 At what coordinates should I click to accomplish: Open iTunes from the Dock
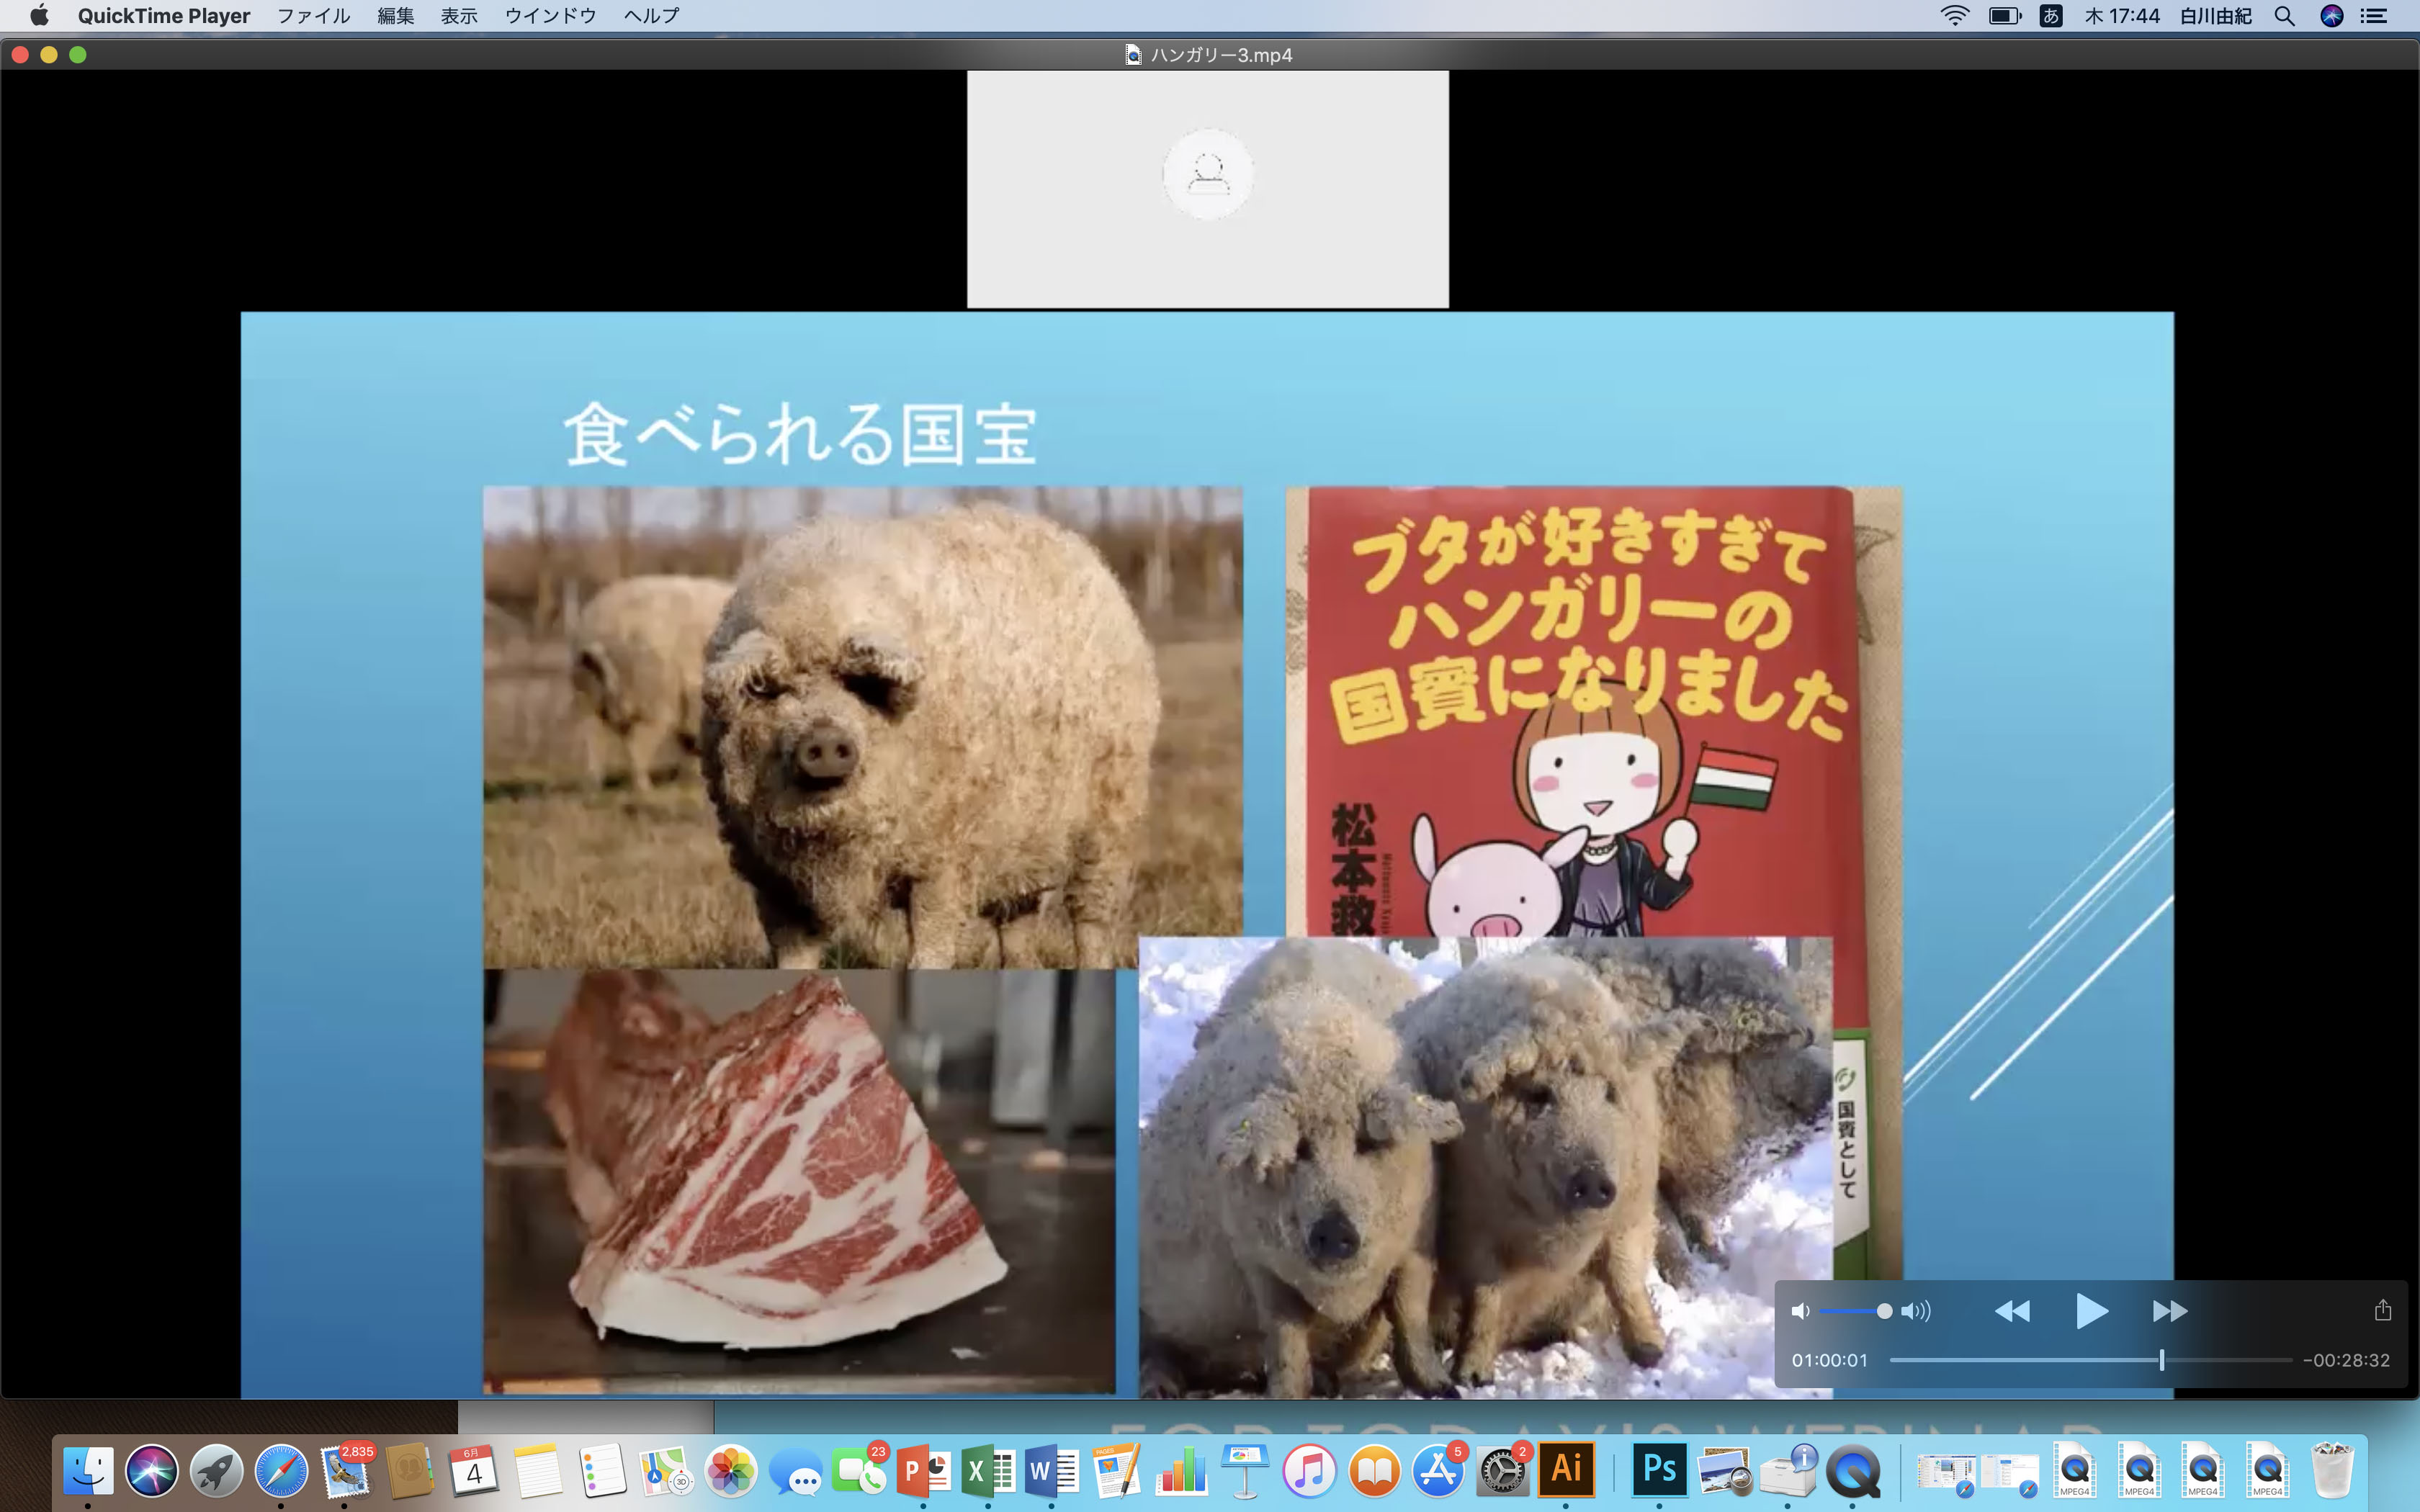click(x=1309, y=1470)
